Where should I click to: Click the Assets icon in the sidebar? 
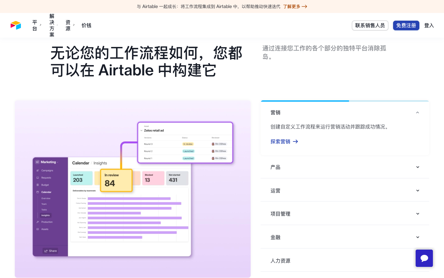[x=37, y=229]
